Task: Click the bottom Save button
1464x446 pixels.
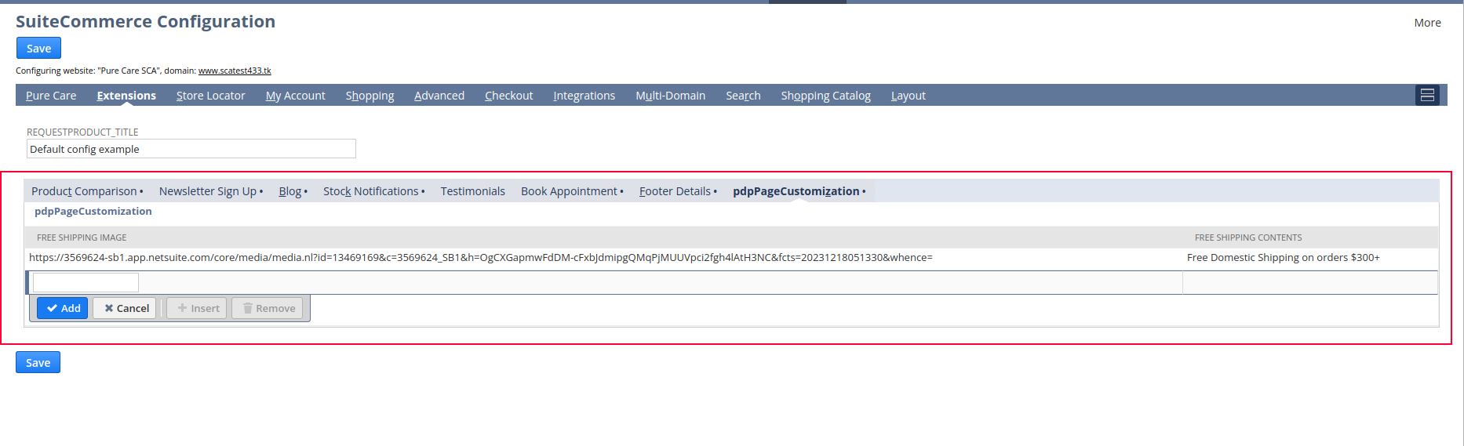Action: click(x=38, y=363)
